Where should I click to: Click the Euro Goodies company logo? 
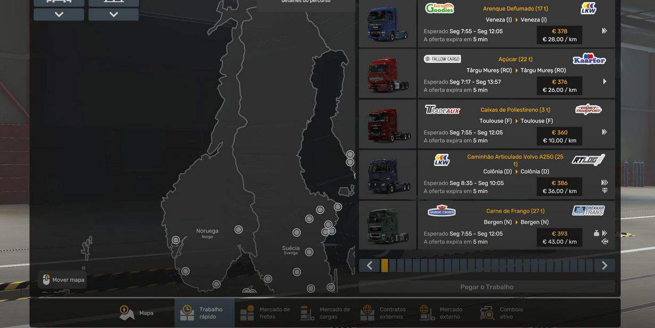tap(439, 8)
